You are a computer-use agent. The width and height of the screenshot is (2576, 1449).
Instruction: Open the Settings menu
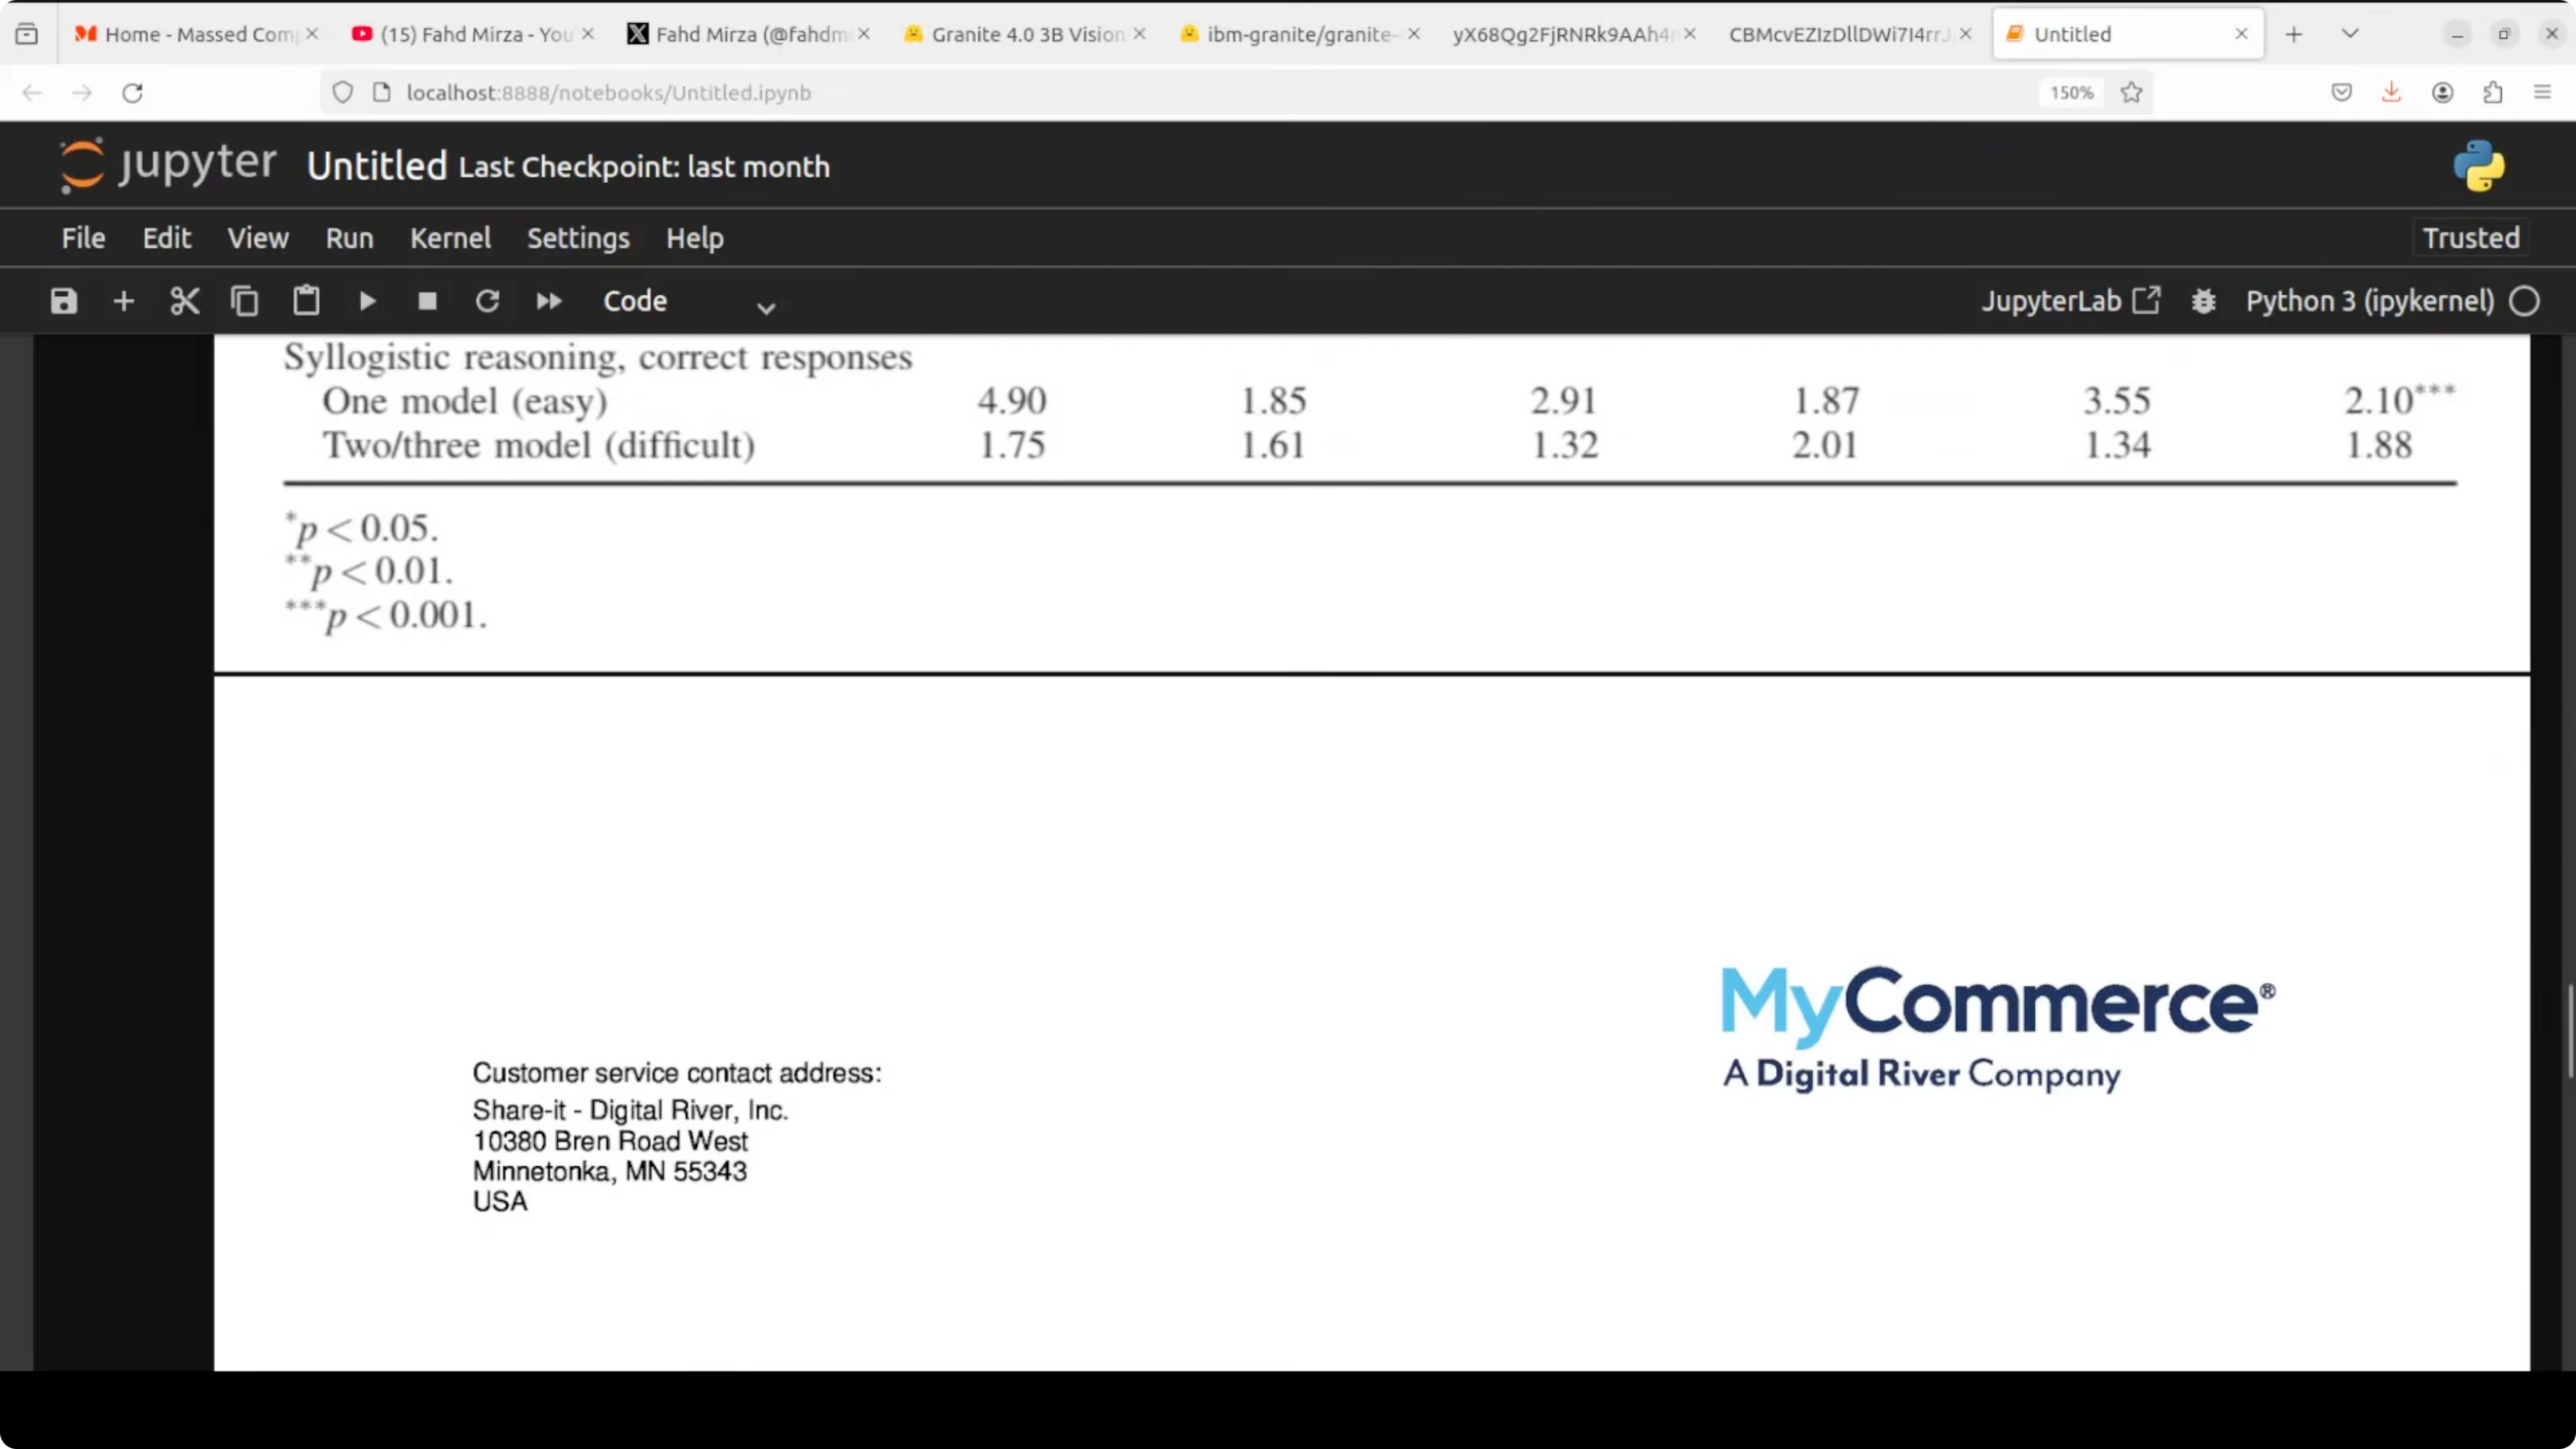coord(578,238)
